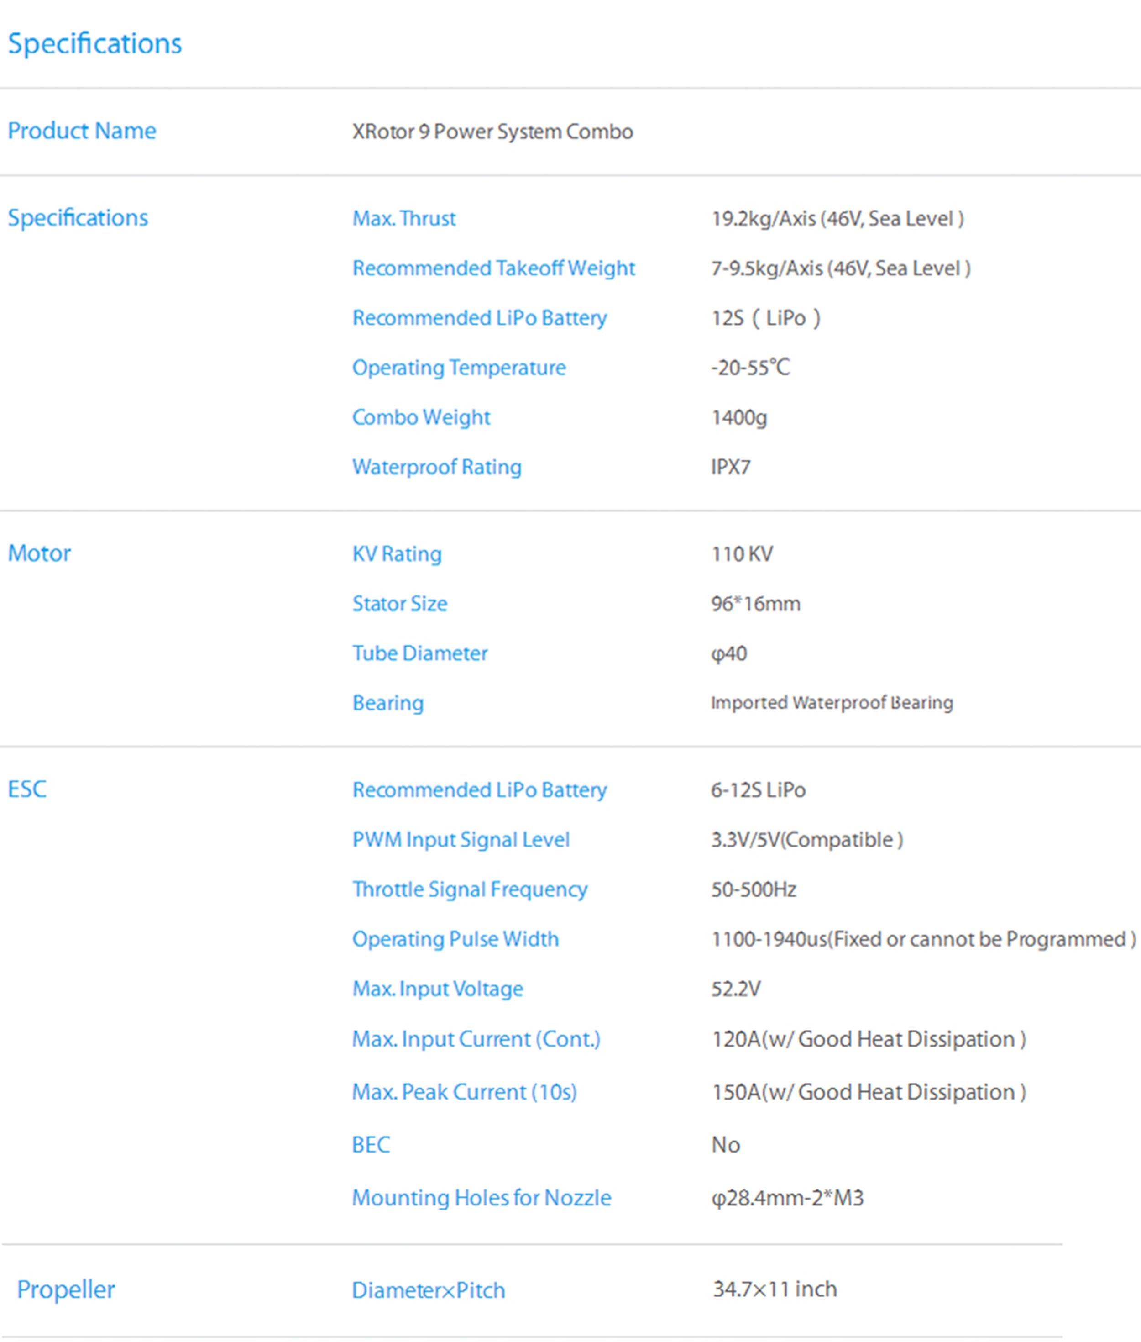
Task: Click the Max. Input Voltage label
Action: pos(437,989)
